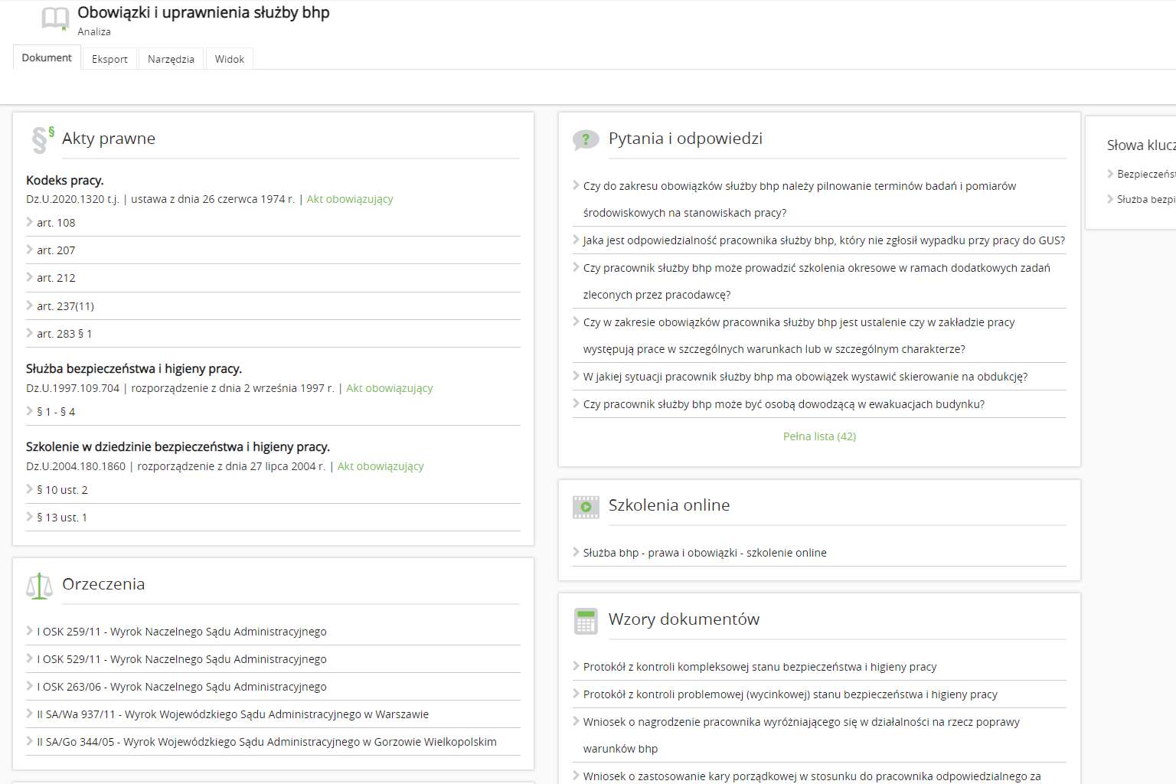Open Służba bhp online training link

pos(704,553)
